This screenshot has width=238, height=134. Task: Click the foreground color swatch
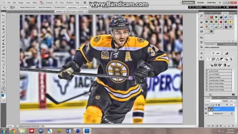[3, 95]
